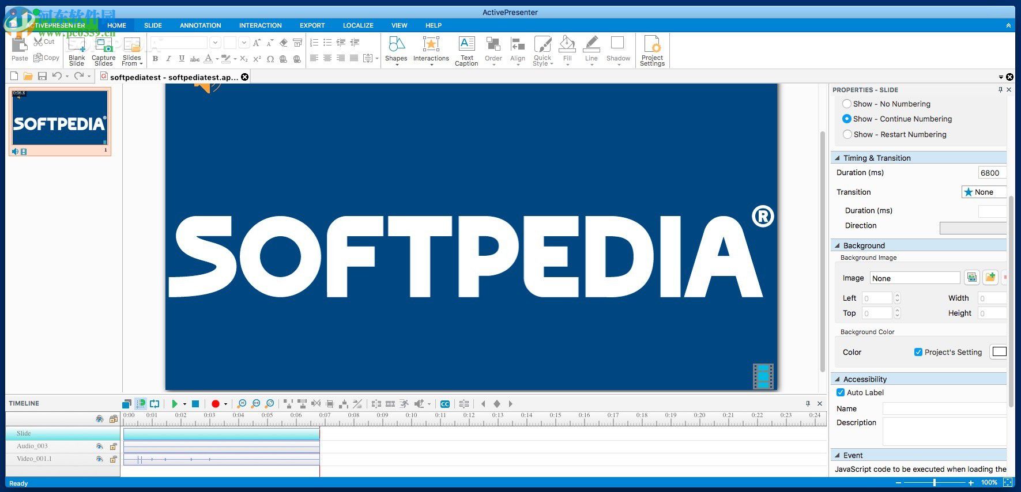Open the Slides From dropdown
The image size is (1021, 492).
[132, 51]
